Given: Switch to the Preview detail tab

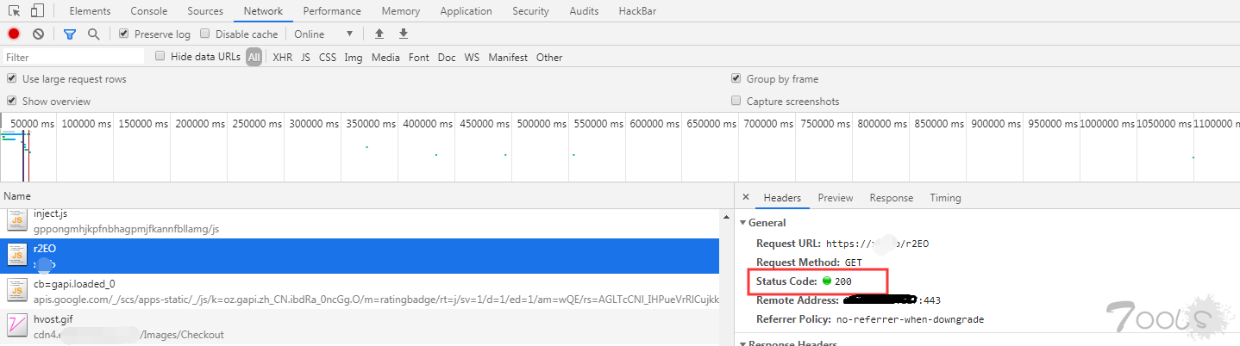Looking at the screenshot, I should pyautogui.click(x=836, y=198).
